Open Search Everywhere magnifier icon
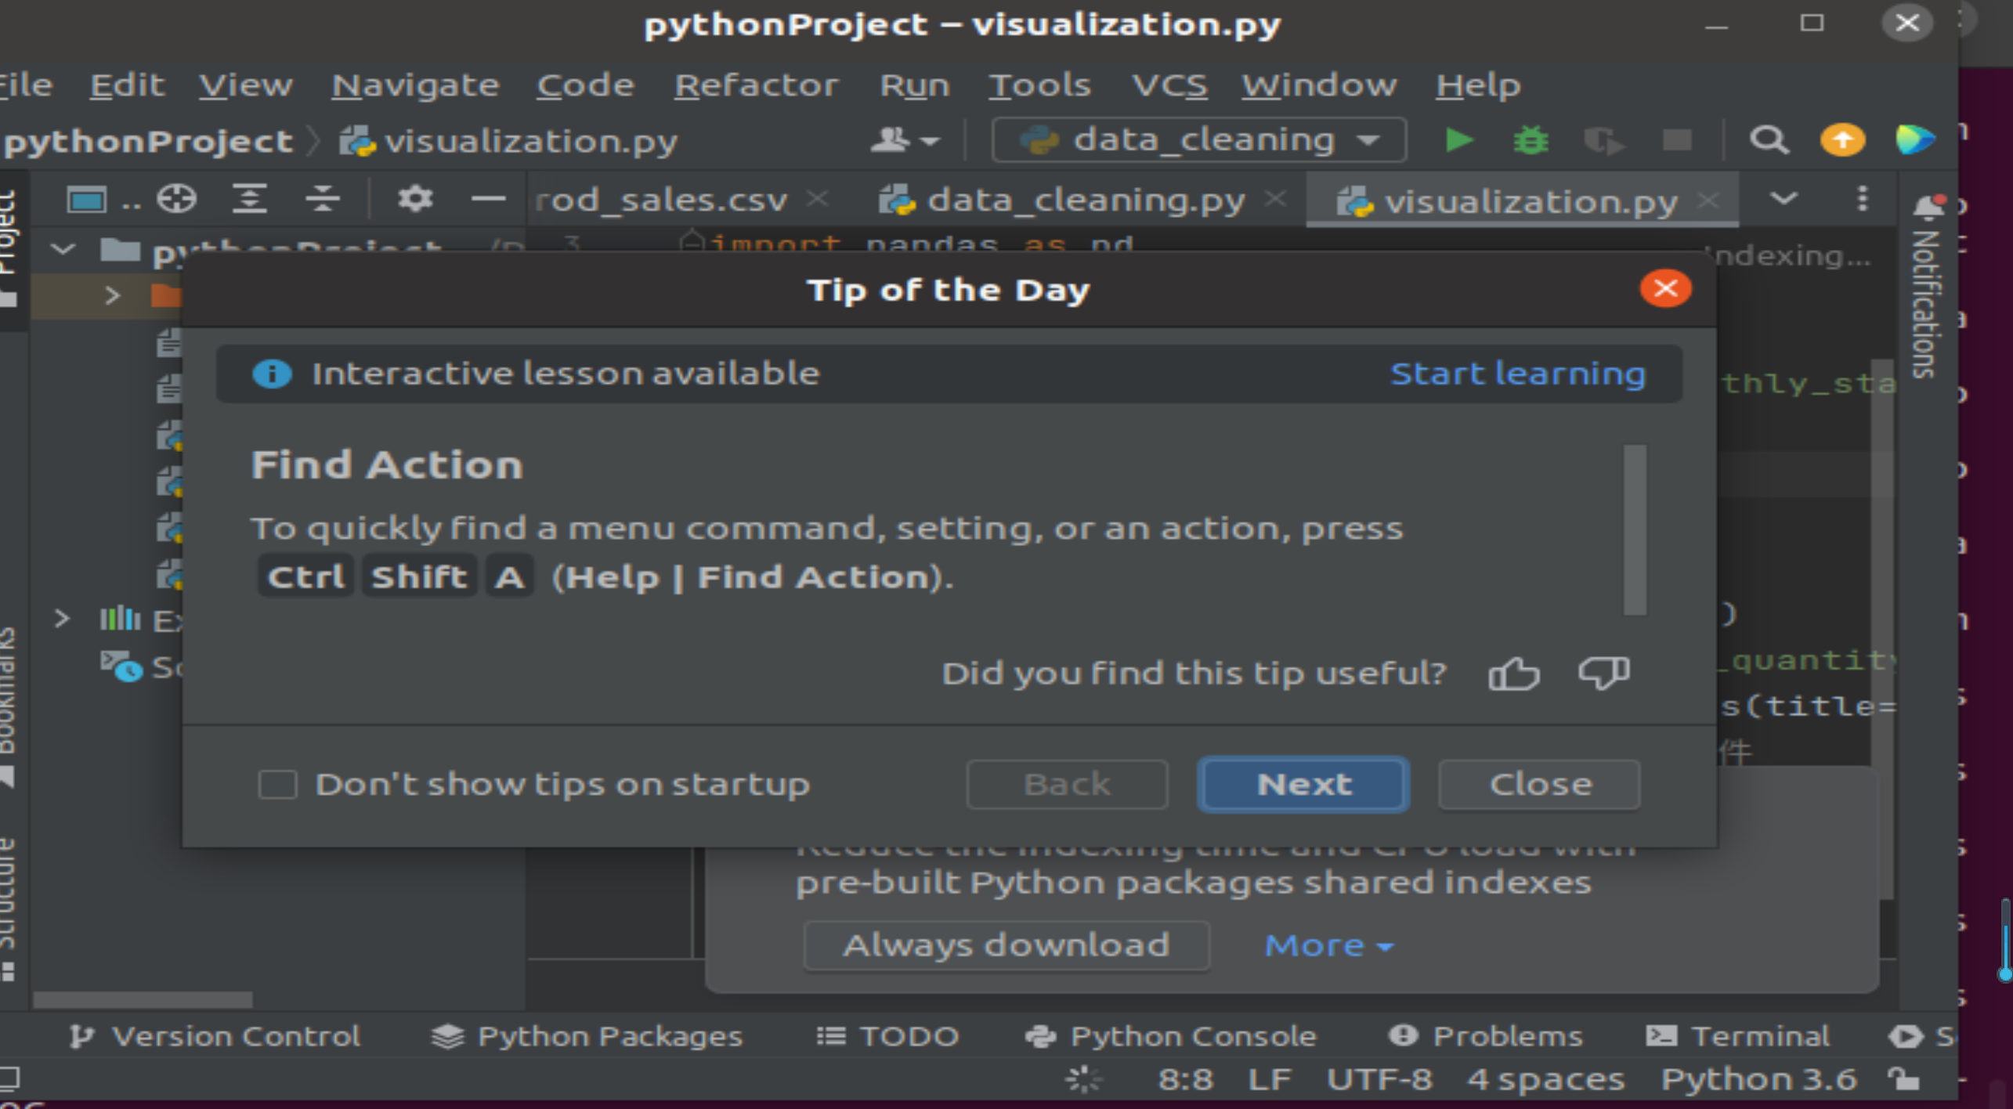 coord(1768,141)
